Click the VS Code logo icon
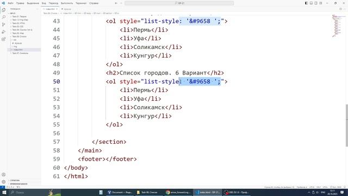348x196 pixels. [3, 3]
